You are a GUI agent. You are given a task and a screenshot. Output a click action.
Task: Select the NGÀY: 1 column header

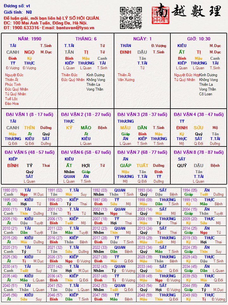click(142, 39)
